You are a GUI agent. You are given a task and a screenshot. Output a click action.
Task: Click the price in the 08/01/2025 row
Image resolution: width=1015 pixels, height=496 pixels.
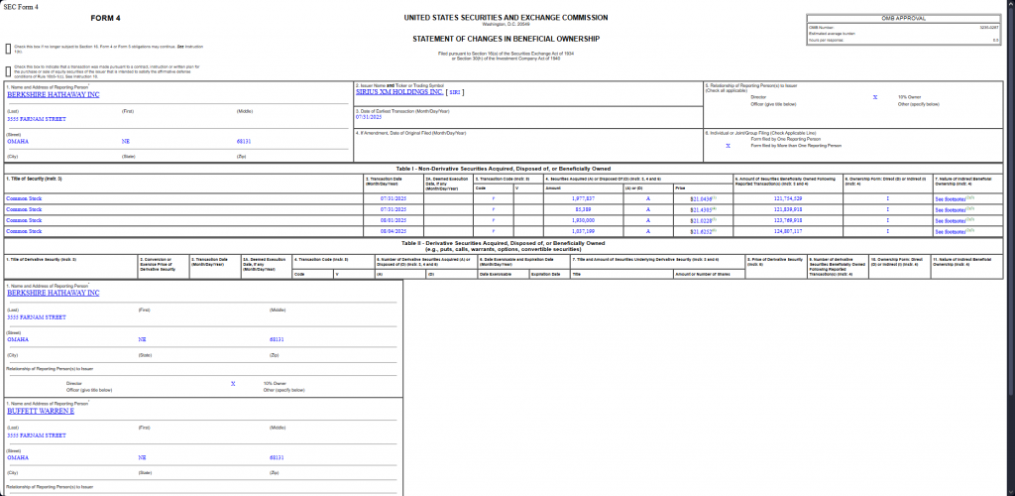(703, 221)
